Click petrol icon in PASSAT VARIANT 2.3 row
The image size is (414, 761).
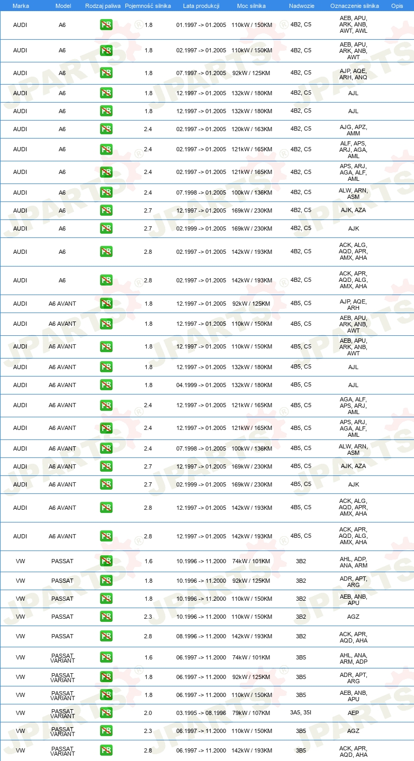click(x=106, y=731)
